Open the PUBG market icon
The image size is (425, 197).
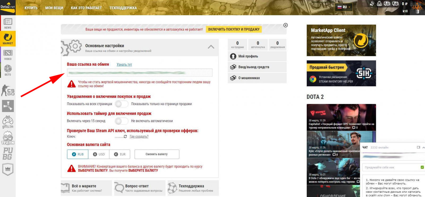coord(8,153)
